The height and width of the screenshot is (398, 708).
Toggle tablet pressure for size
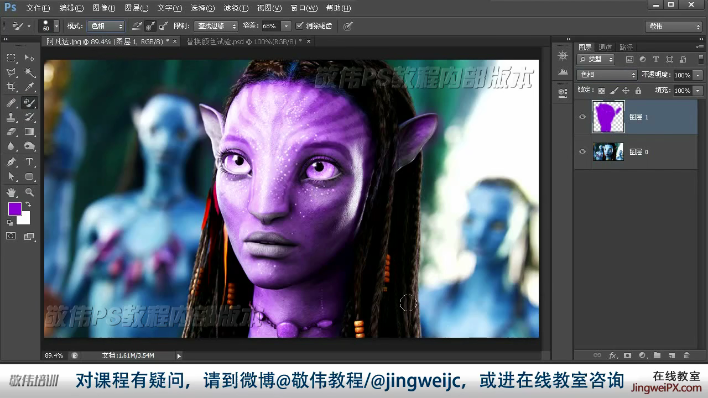click(x=348, y=26)
